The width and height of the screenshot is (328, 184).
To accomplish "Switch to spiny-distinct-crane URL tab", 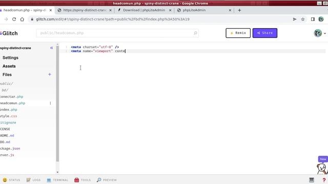I will 85,10.
